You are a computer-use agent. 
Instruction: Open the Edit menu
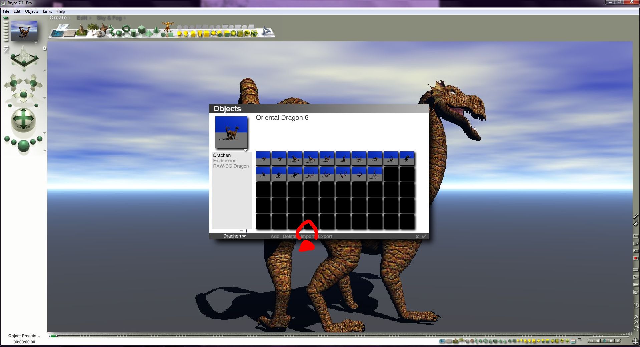tap(17, 11)
